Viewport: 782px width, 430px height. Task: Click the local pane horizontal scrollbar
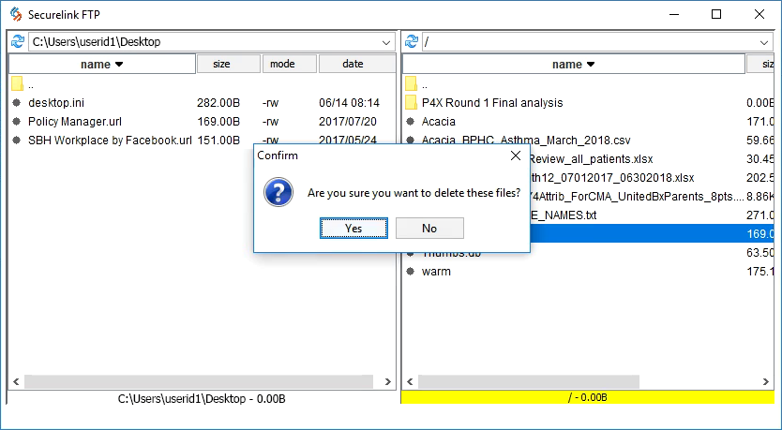188,381
